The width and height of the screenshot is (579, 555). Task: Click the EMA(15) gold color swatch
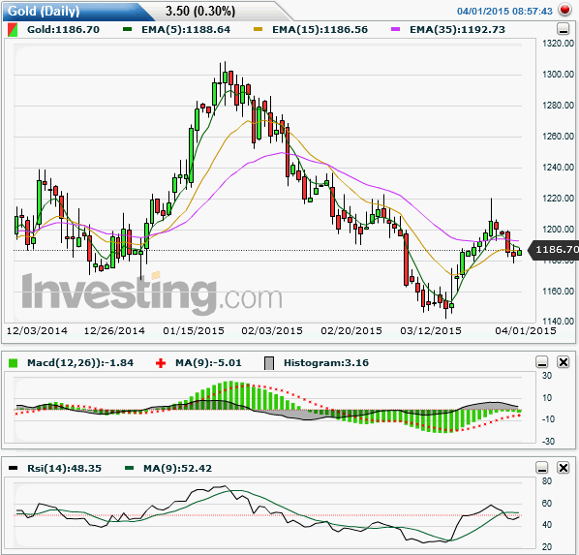click(x=258, y=29)
